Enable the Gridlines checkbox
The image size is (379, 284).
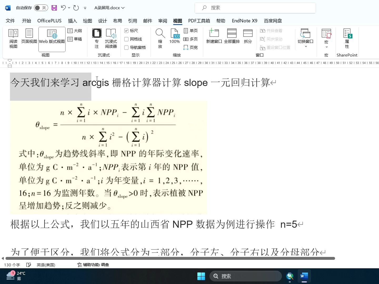point(126,39)
